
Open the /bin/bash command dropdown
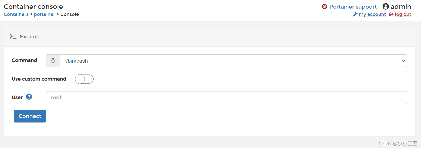[x=228, y=61]
